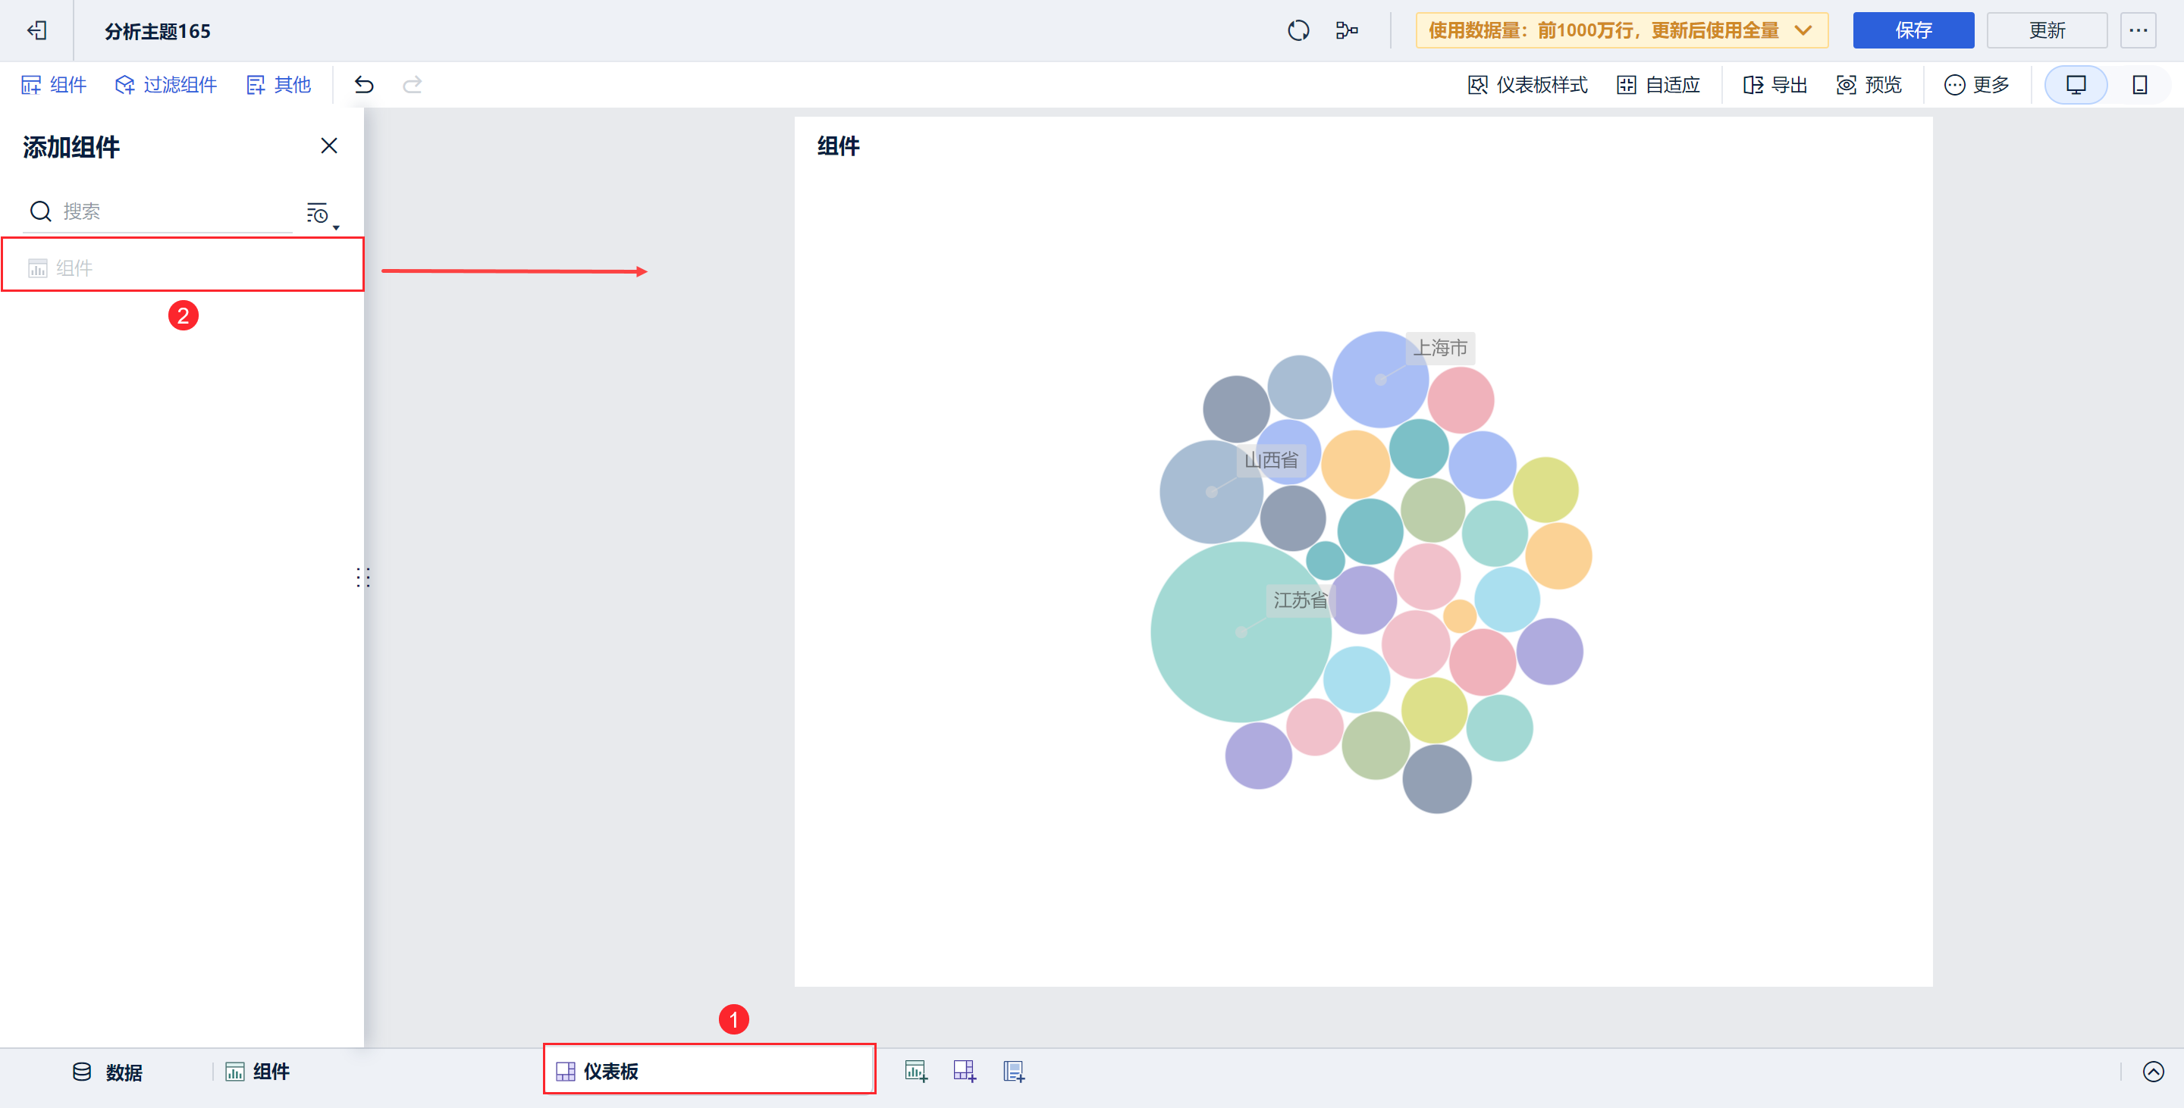Switch to mobile layout view
Viewport: 2184px width, 1108px height.
[2139, 85]
